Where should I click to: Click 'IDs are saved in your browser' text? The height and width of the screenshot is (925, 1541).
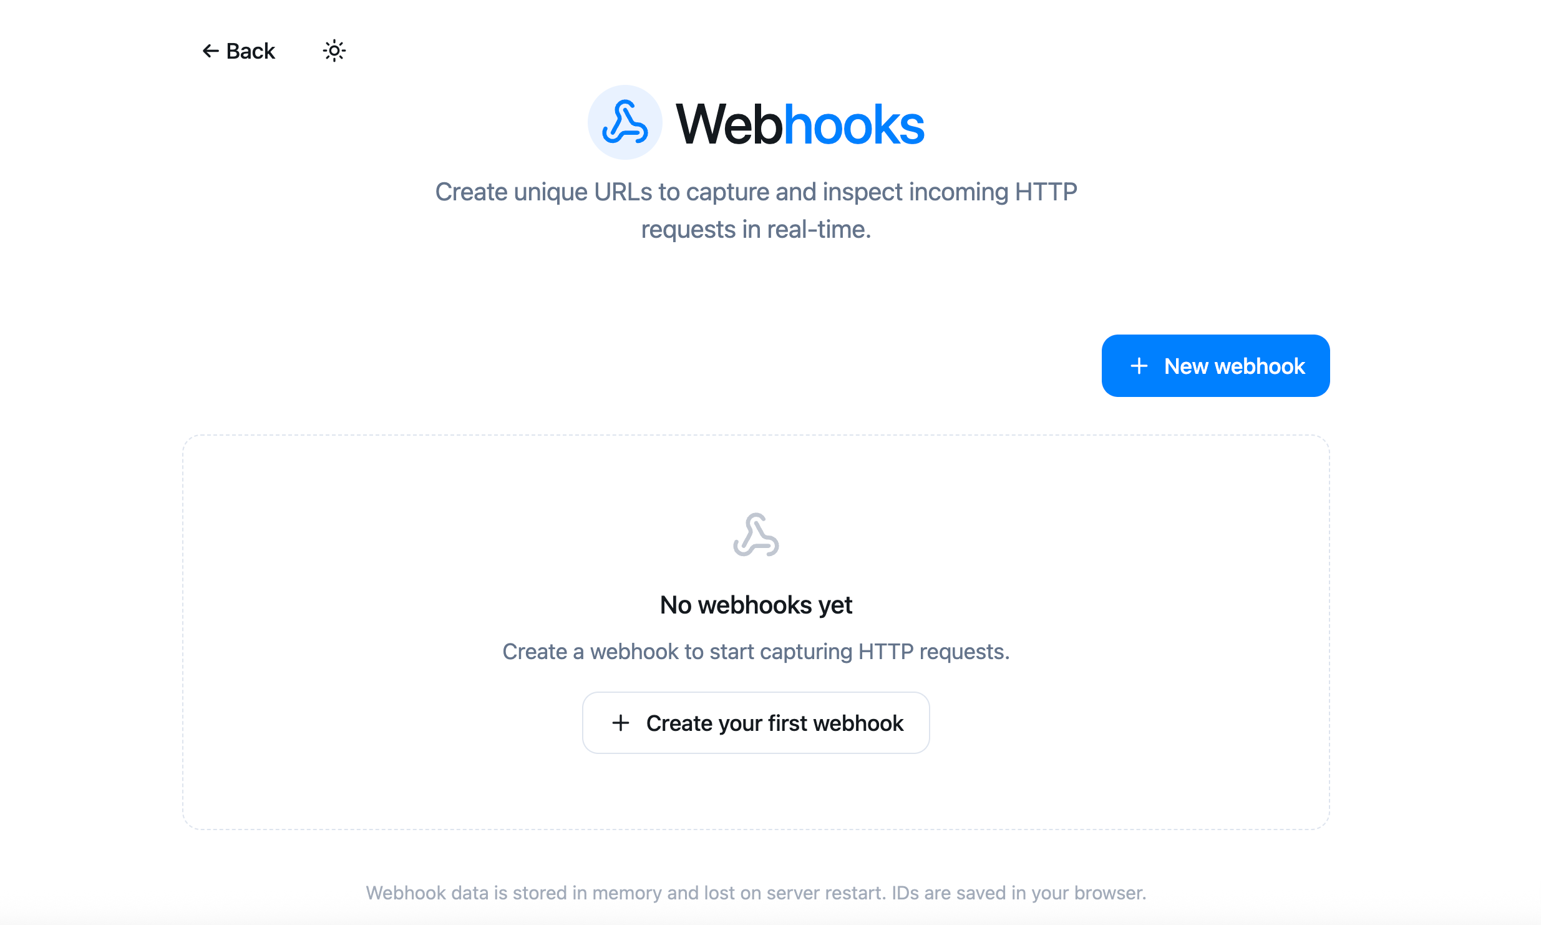tap(1019, 893)
